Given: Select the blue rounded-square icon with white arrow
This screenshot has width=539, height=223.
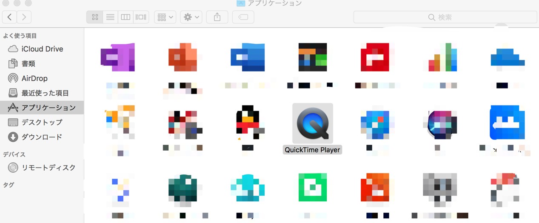Looking at the screenshot, I should pyautogui.click(x=508, y=123).
